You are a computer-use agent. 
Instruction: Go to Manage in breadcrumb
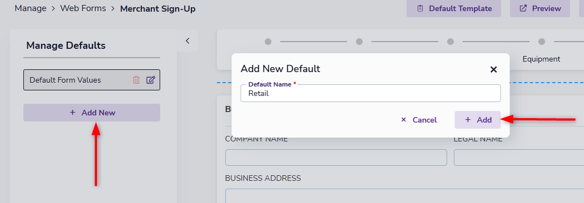31,8
